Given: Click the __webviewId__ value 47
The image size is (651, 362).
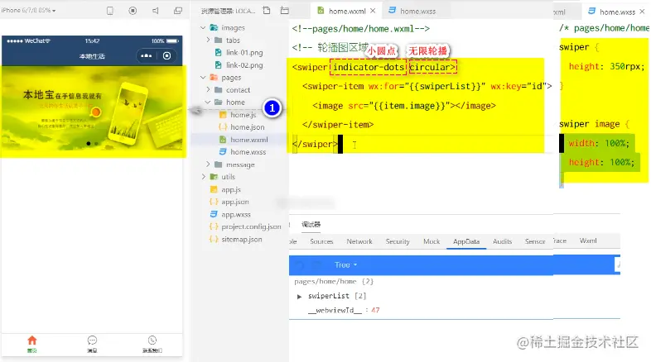Looking at the screenshot, I should click(375, 310).
